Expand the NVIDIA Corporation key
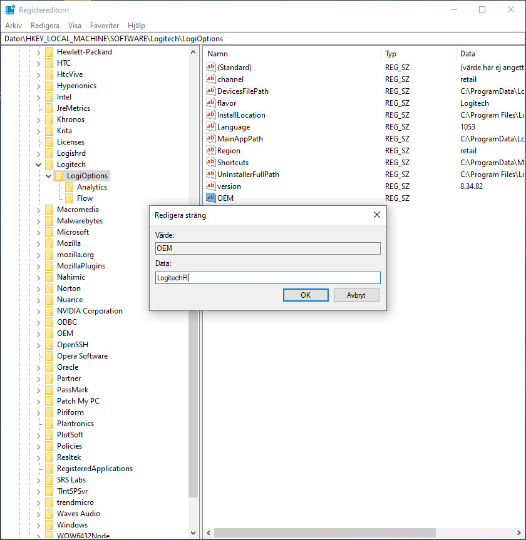Image resolution: width=526 pixels, height=540 pixels. [x=39, y=310]
